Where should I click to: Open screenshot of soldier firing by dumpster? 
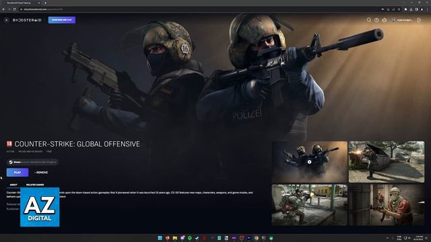(386, 162)
